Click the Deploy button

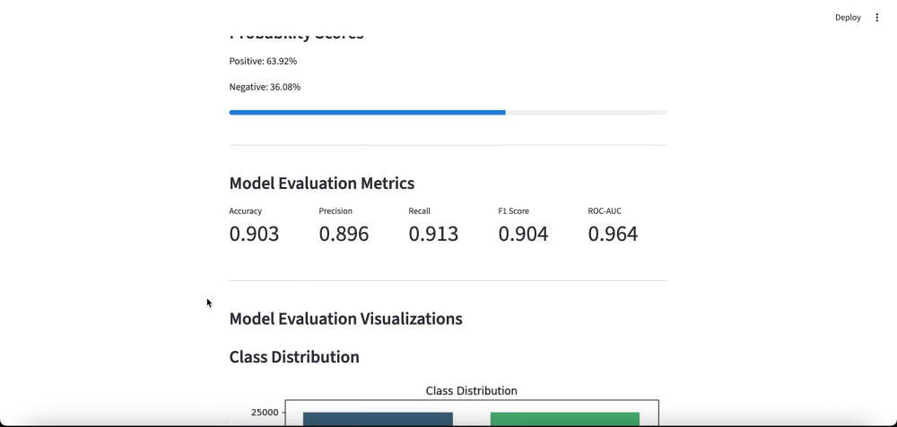tap(848, 18)
